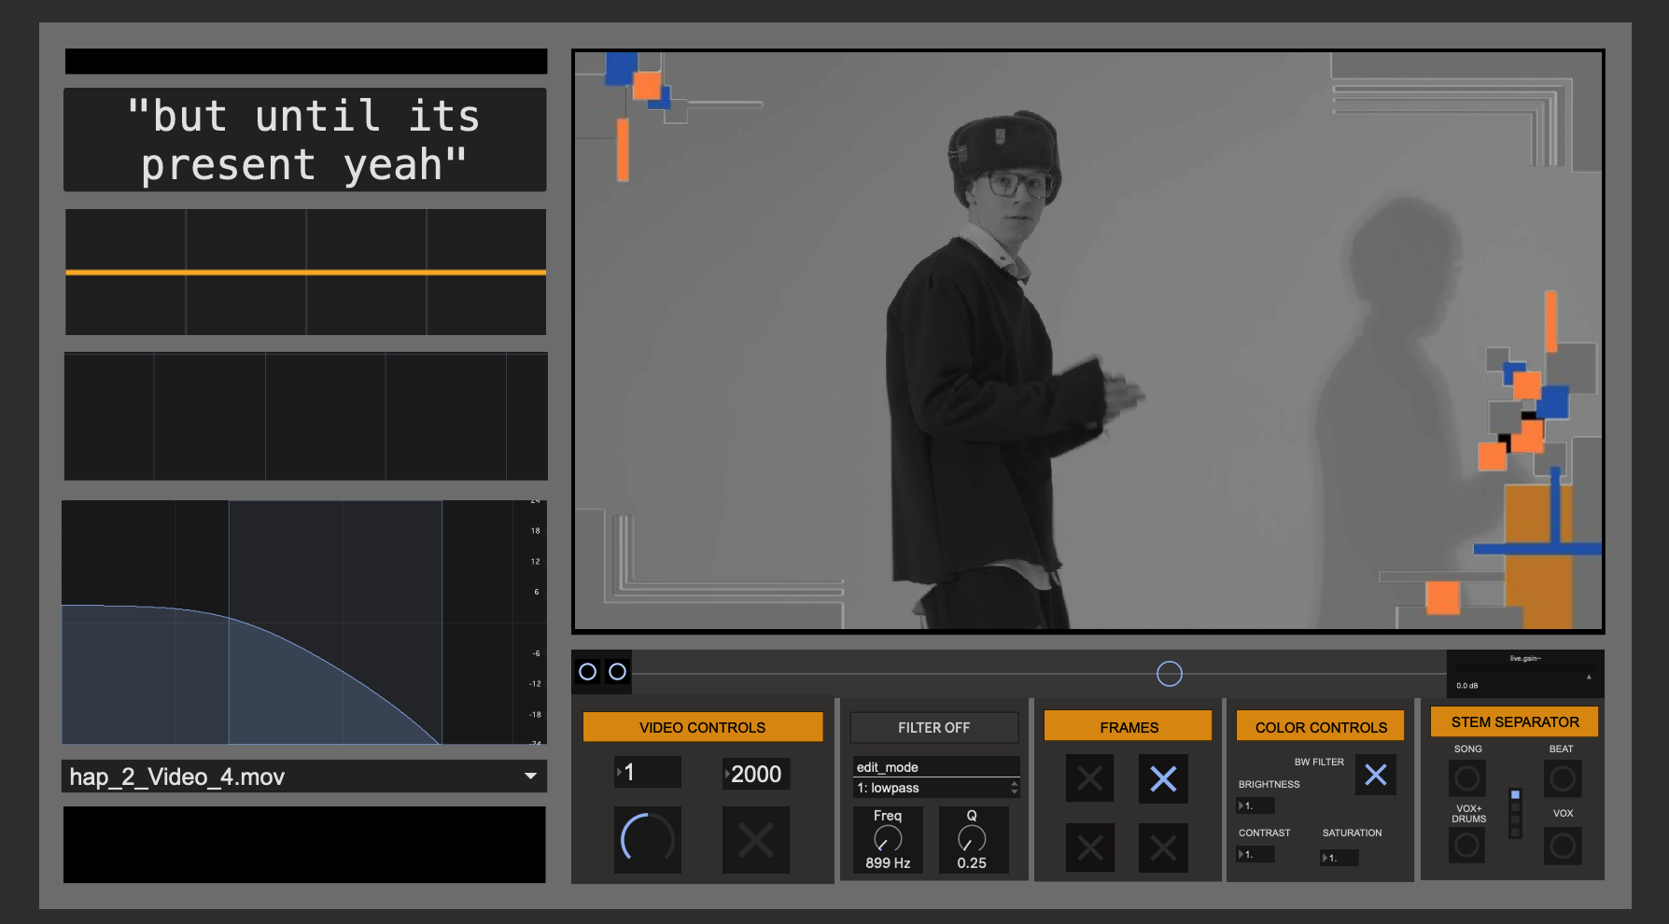Click the STEM SEPARATOR header
The width and height of the screenshot is (1669, 924).
[x=1514, y=721]
